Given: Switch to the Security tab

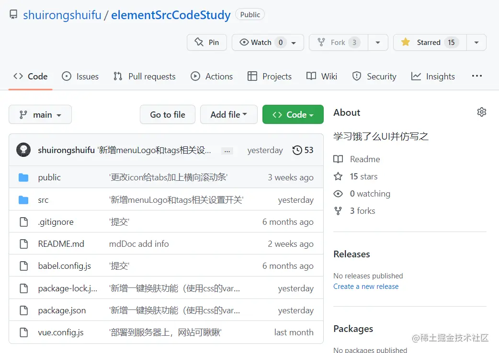Looking at the screenshot, I should click(x=374, y=76).
